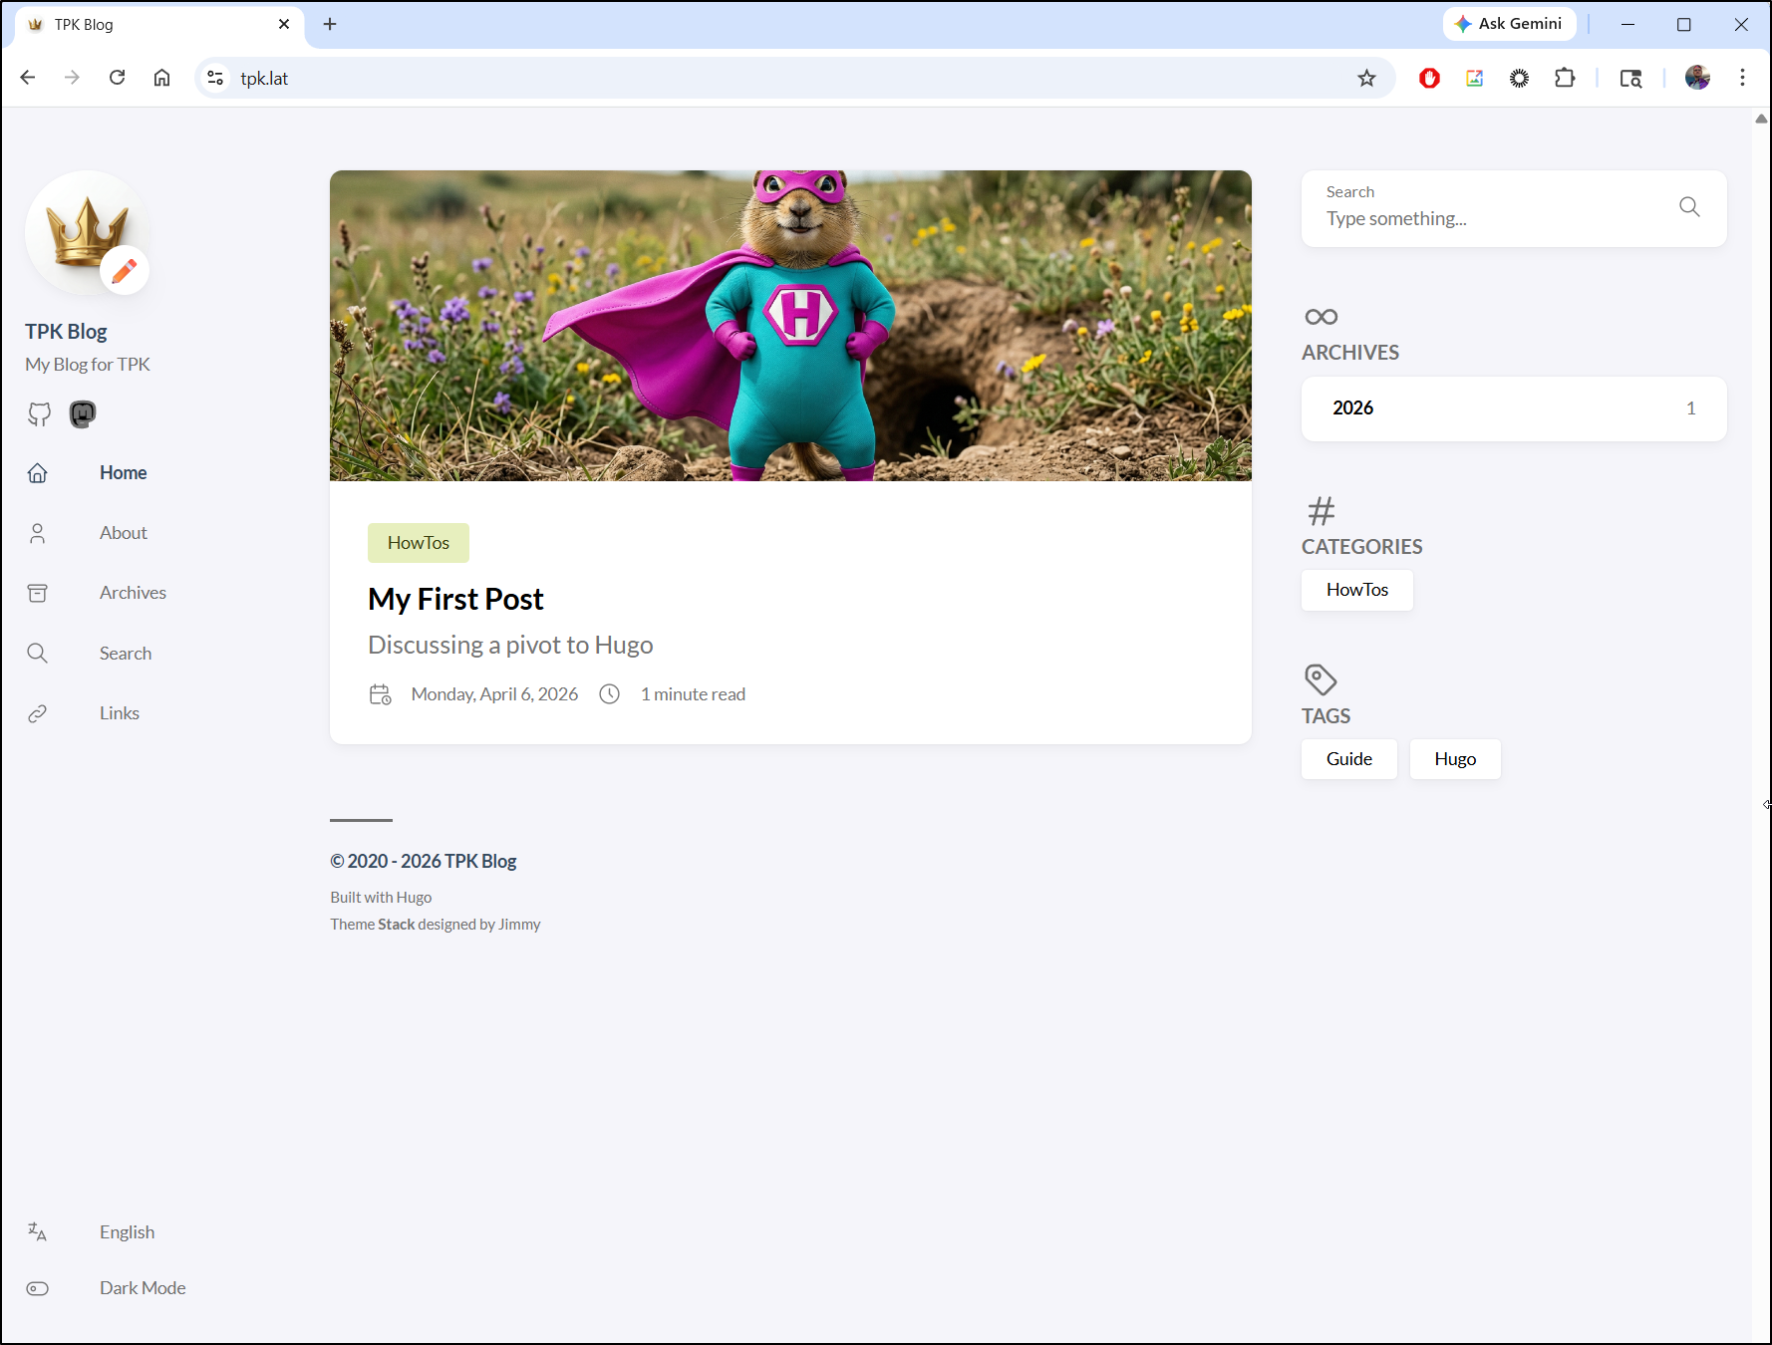Screen dimensions: 1772x1345
Task: Toggle Dark Mode switch
Action: (x=38, y=1288)
